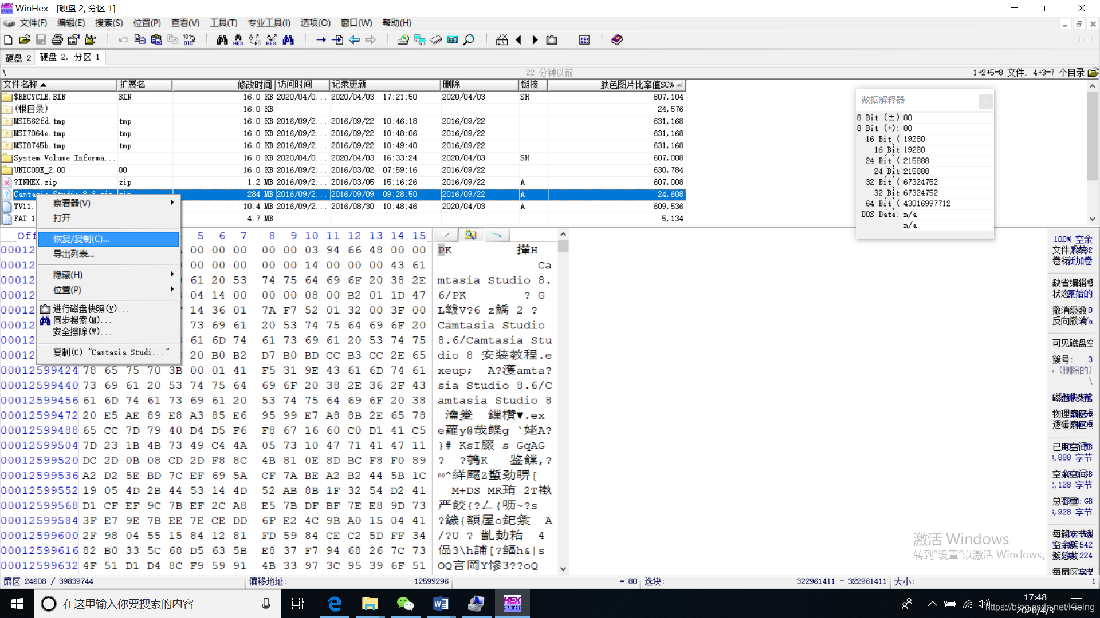Viewport: 1100px width, 618px height.
Task: Close the 数据解释器 panel
Action: point(985,101)
